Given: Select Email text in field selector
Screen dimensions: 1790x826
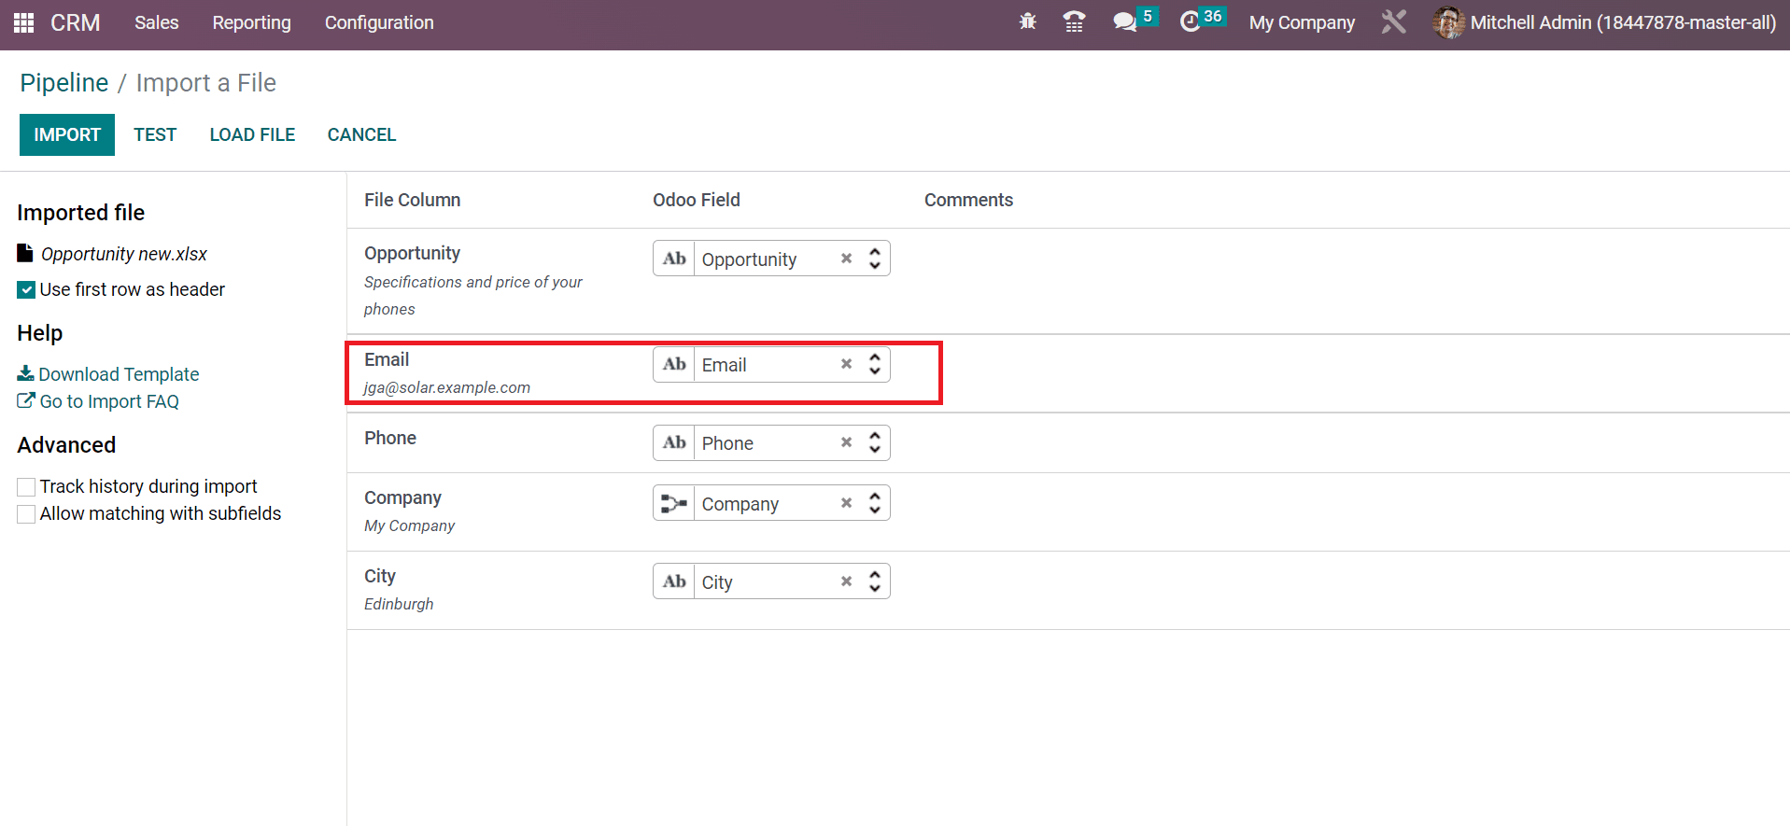Looking at the screenshot, I should [x=724, y=365].
